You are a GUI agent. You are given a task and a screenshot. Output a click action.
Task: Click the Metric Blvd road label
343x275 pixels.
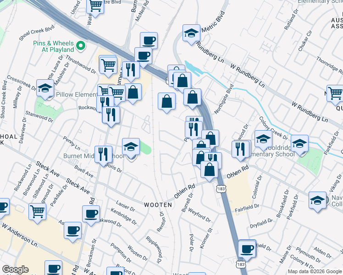(213, 22)
